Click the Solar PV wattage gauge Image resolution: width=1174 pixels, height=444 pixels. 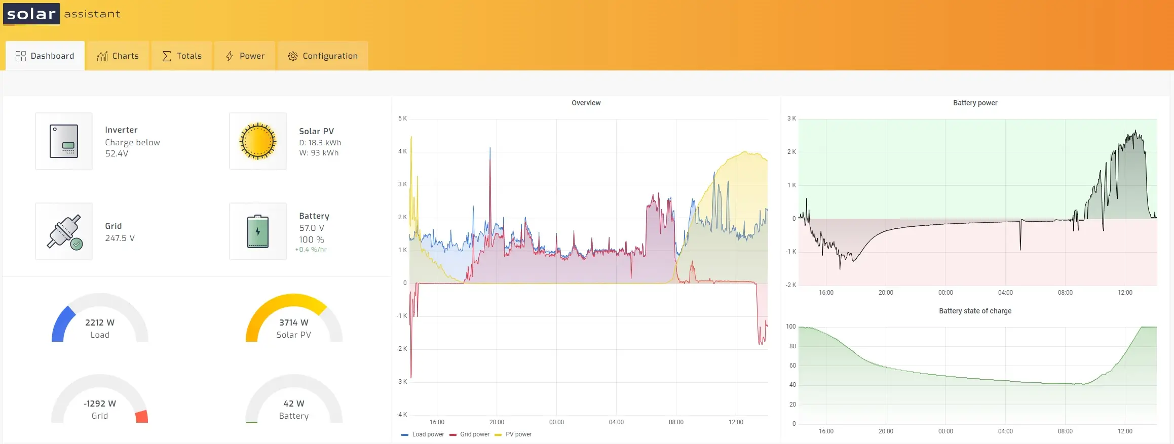coord(294,320)
